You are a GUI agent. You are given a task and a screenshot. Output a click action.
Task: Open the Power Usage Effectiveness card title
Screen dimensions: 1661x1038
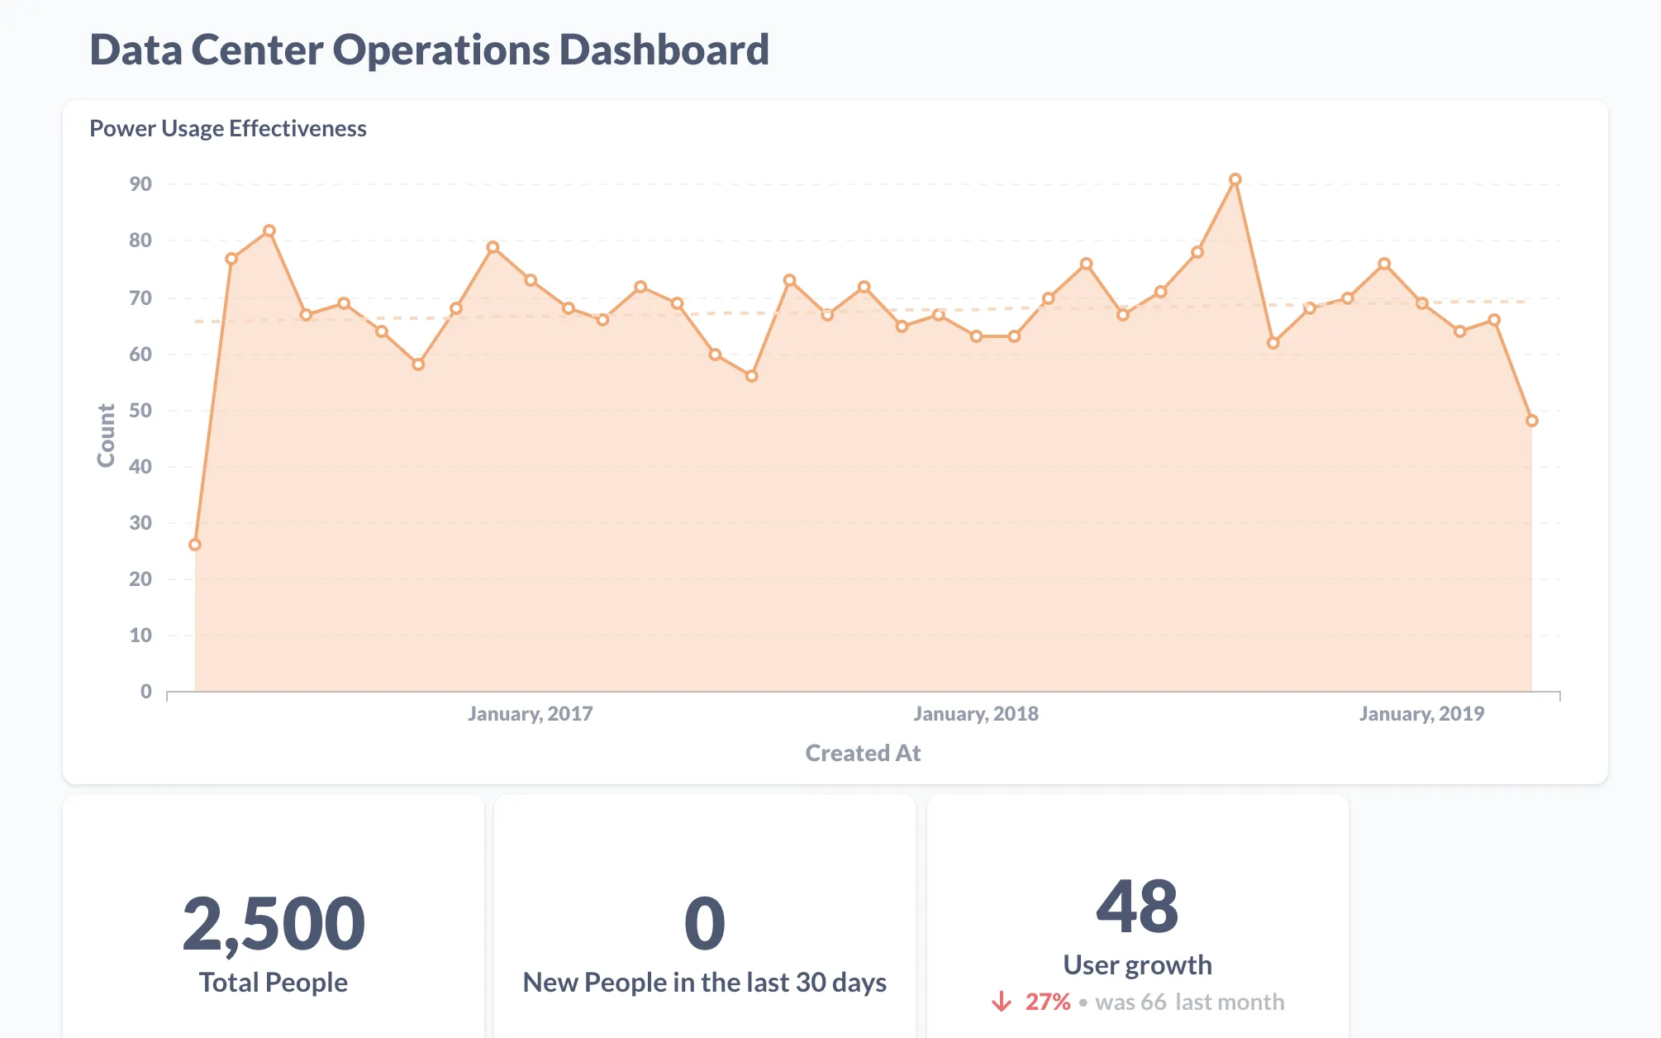228,128
